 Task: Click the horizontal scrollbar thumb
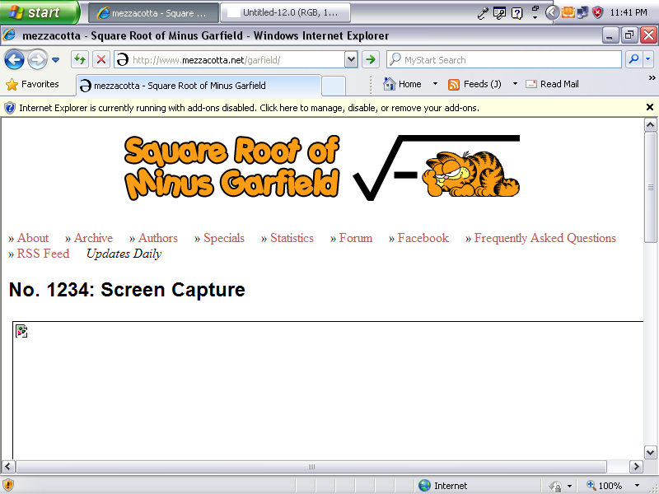(x=311, y=466)
